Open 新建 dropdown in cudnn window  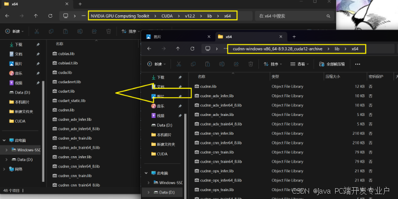(x=157, y=64)
